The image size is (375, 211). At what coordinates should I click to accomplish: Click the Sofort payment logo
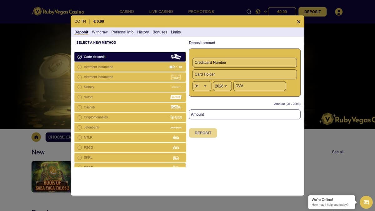click(176, 97)
